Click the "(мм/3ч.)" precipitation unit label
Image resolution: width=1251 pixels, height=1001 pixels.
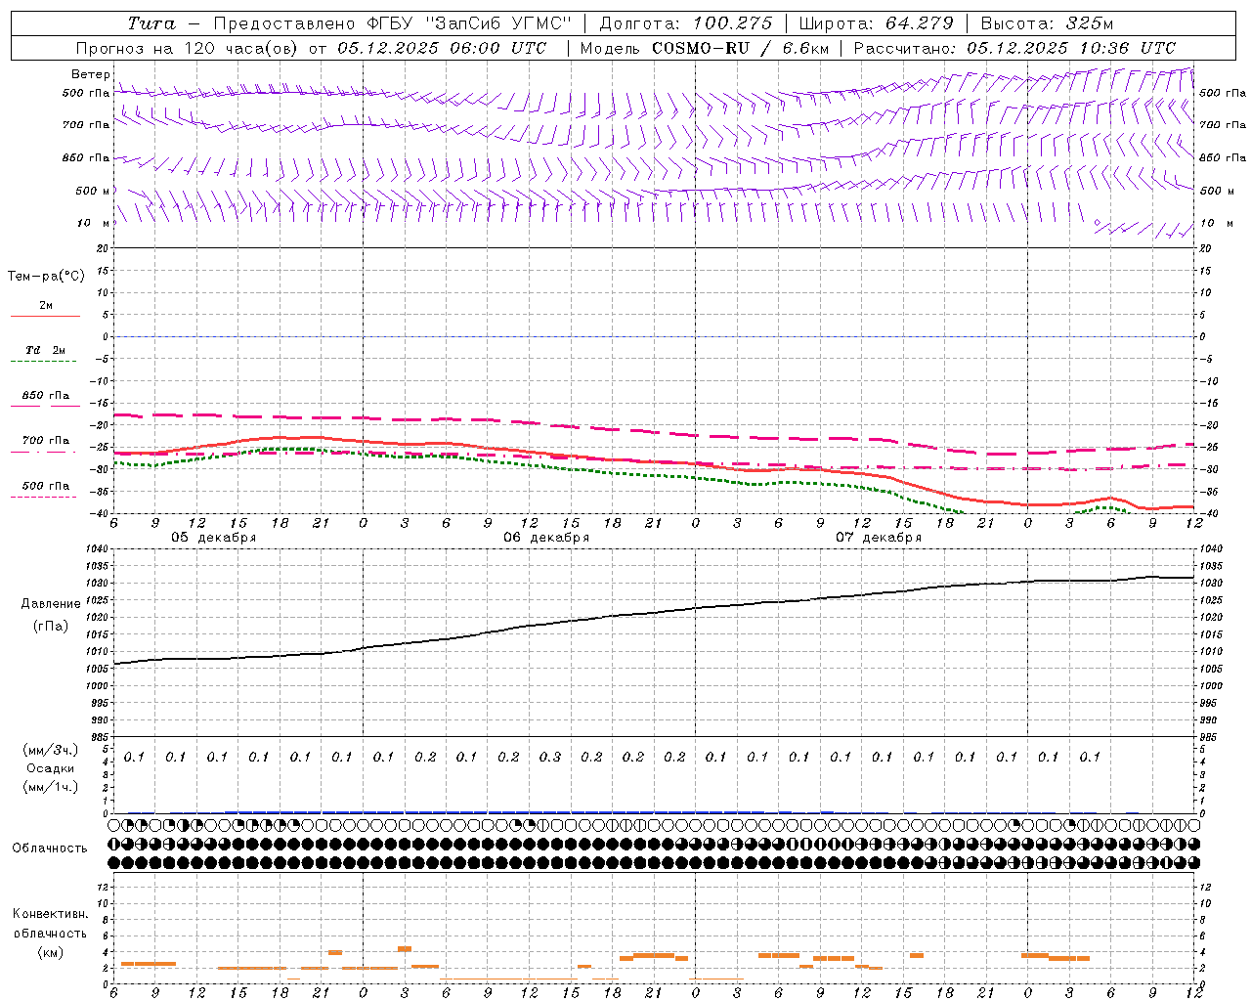click(51, 750)
